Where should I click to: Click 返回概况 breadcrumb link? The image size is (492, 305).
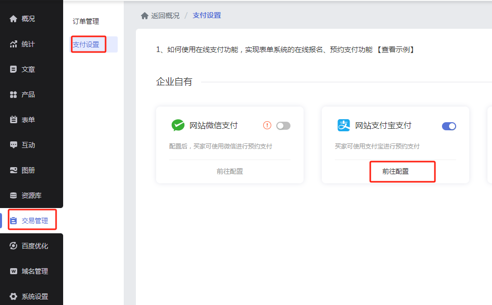click(165, 16)
